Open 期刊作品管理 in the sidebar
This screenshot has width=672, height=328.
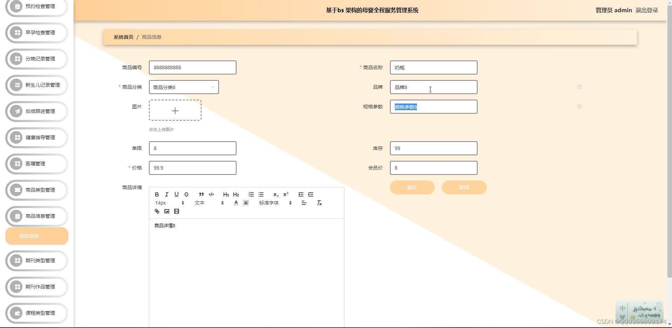click(37, 287)
